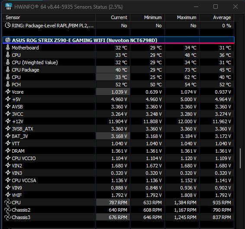This screenshot has height=229, width=245.
Task: Click BAT_3V current value 3.168 V
Action: pyautogui.click(x=119, y=136)
